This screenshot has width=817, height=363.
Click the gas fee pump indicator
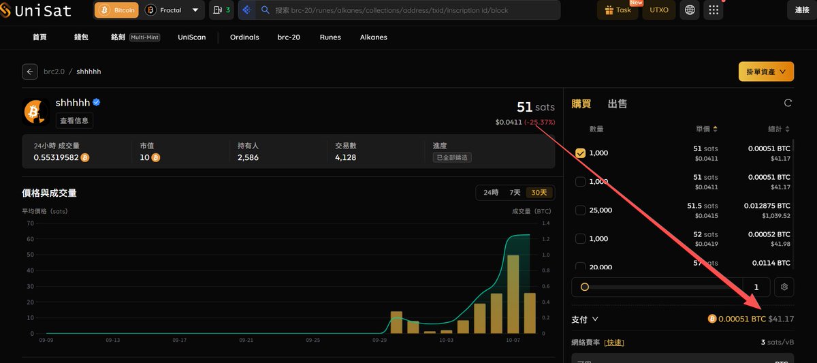tap(221, 10)
